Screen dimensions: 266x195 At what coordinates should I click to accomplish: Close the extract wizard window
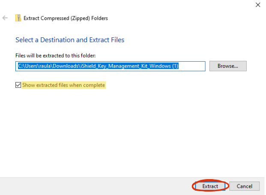tap(258, 5)
